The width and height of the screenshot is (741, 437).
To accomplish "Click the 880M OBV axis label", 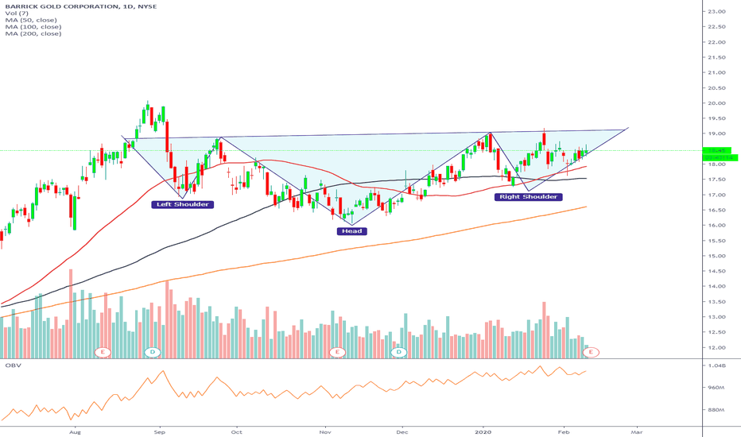I will pos(716,410).
